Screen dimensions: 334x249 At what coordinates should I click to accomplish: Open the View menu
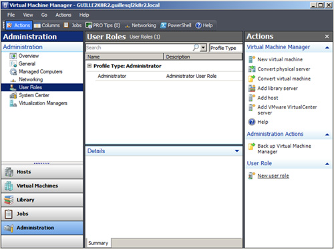tap(28, 15)
